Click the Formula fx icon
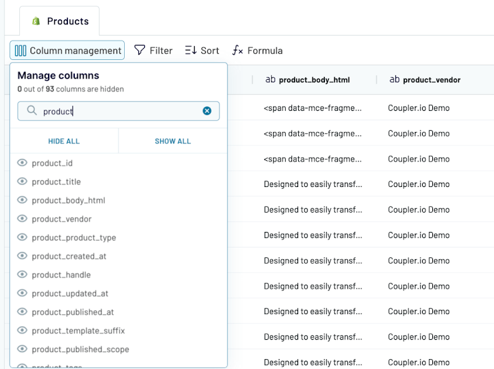Screen dimensions: 494x369 click(238, 50)
